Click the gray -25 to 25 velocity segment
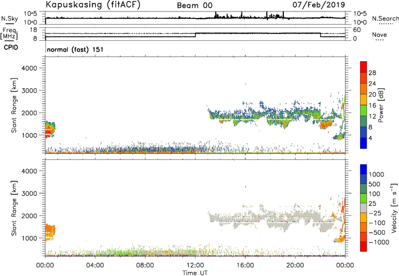The width and height of the screenshot is (399, 276). (364, 208)
